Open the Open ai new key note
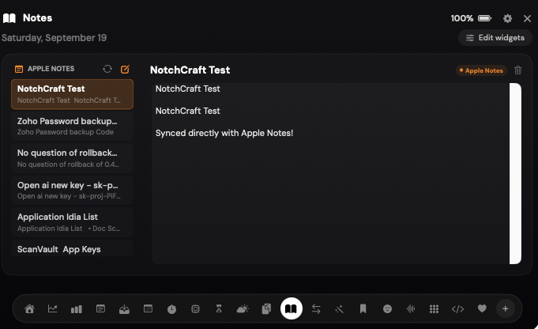Image resolution: width=538 pixels, height=329 pixels. pos(72,191)
